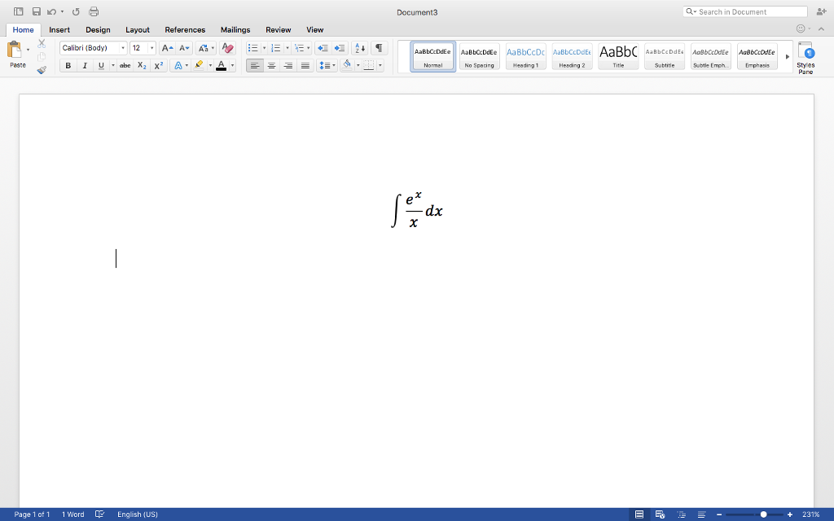Open the Sort dialog
The width and height of the screenshot is (834, 521).
click(x=359, y=48)
